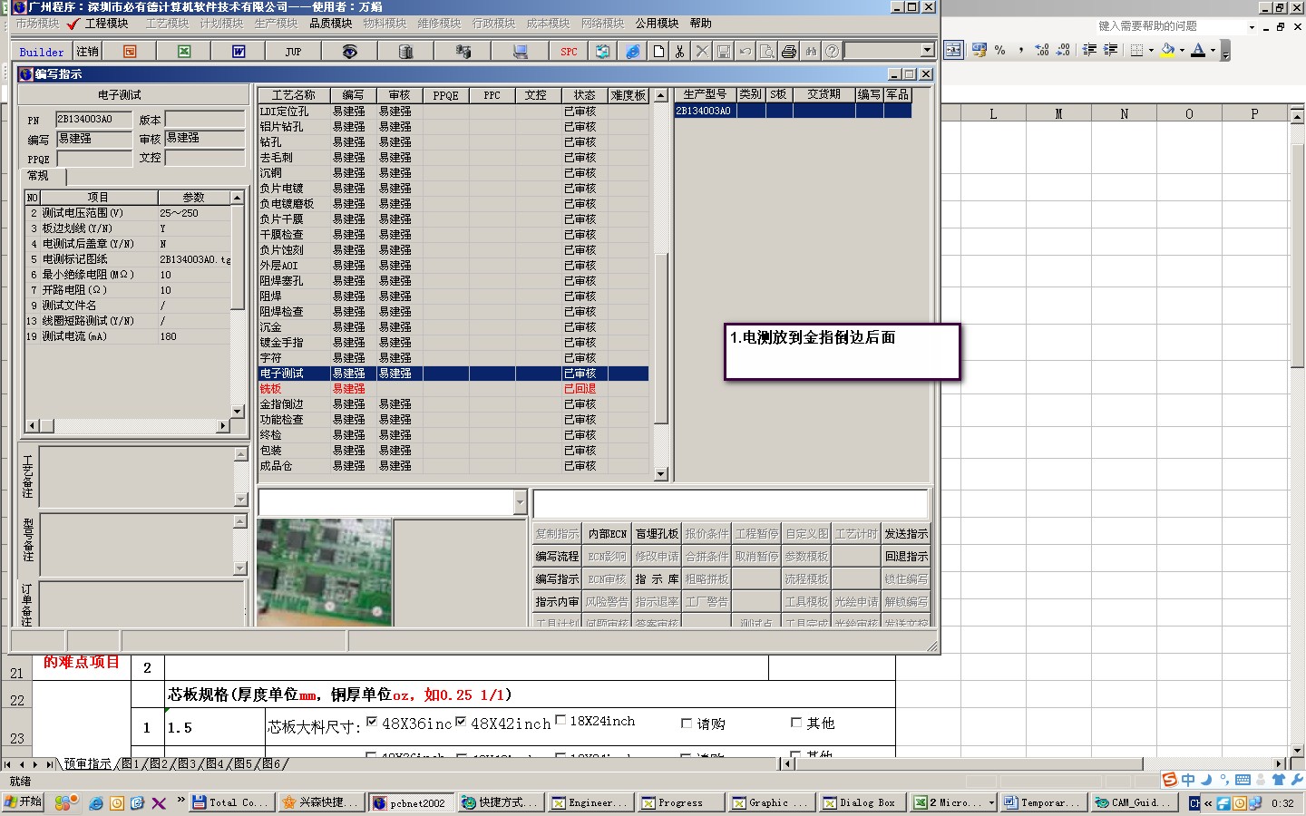Image resolution: width=1306 pixels, height=816 pixels.
Task: Click the PCB board thumbnail image
Action: (x=325, y=572)
